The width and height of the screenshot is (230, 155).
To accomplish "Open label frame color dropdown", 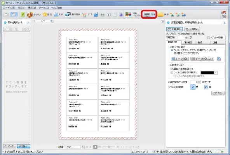I will (x=216, y=73).
